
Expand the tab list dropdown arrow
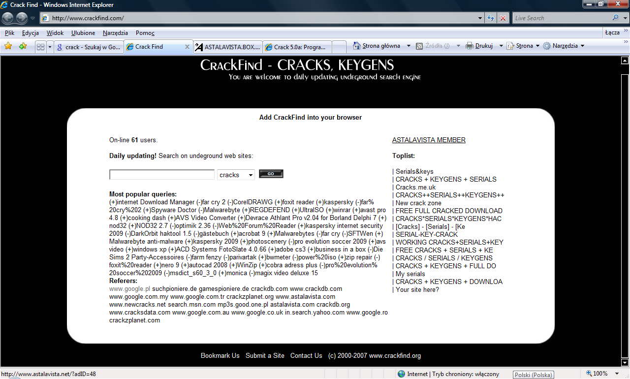pyautogui.click(x=50, y=47)
